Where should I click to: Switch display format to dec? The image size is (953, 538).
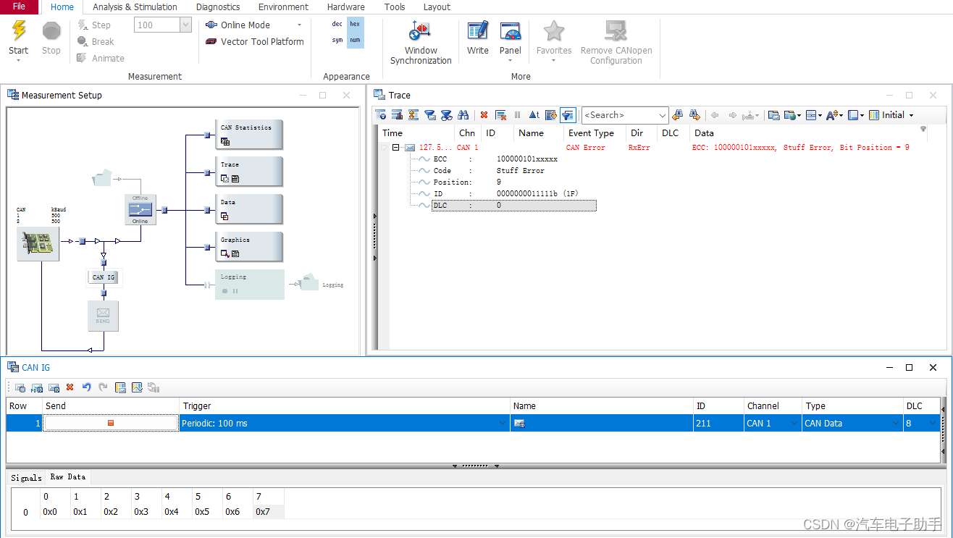[x=337, y=24]
